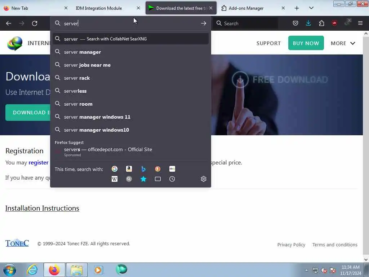Pick suggestion 'server manager'

tap(130, 52)
